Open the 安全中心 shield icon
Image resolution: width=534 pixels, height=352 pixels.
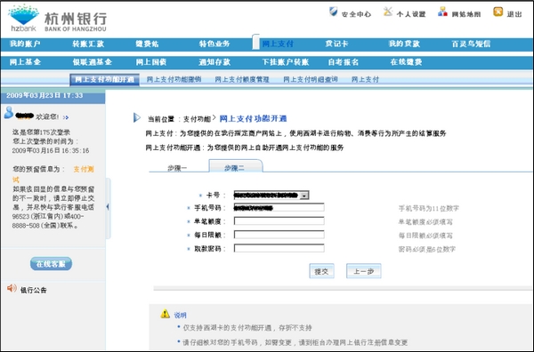coord(333,12)
